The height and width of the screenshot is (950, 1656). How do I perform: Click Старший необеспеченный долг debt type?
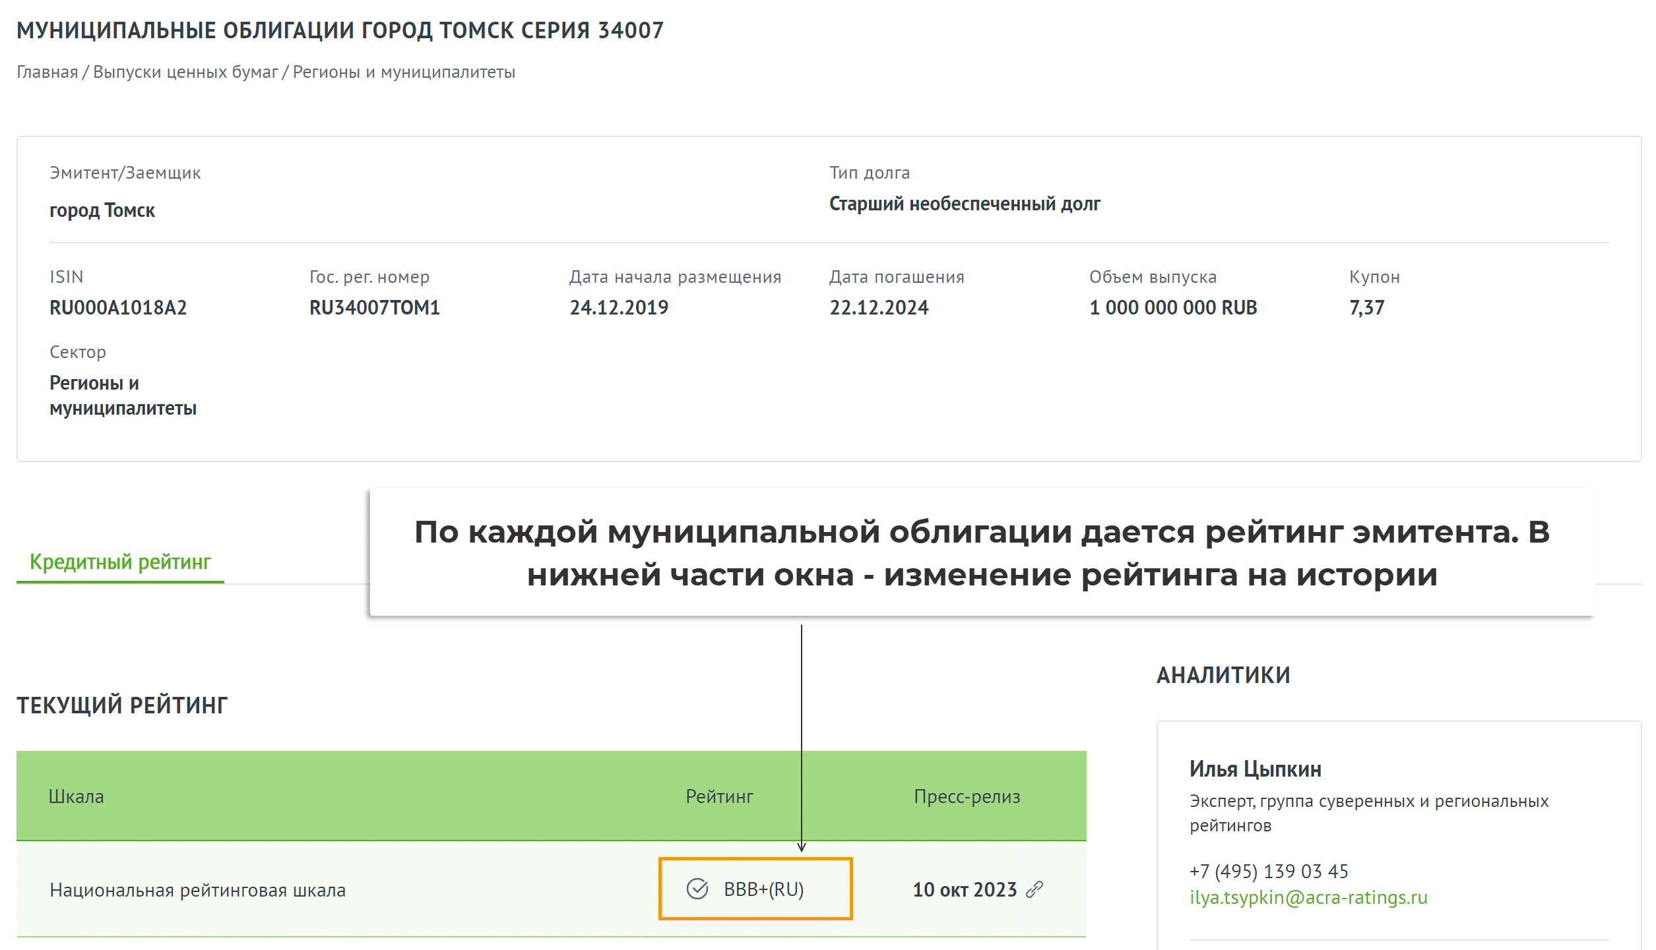coord(964,204)
